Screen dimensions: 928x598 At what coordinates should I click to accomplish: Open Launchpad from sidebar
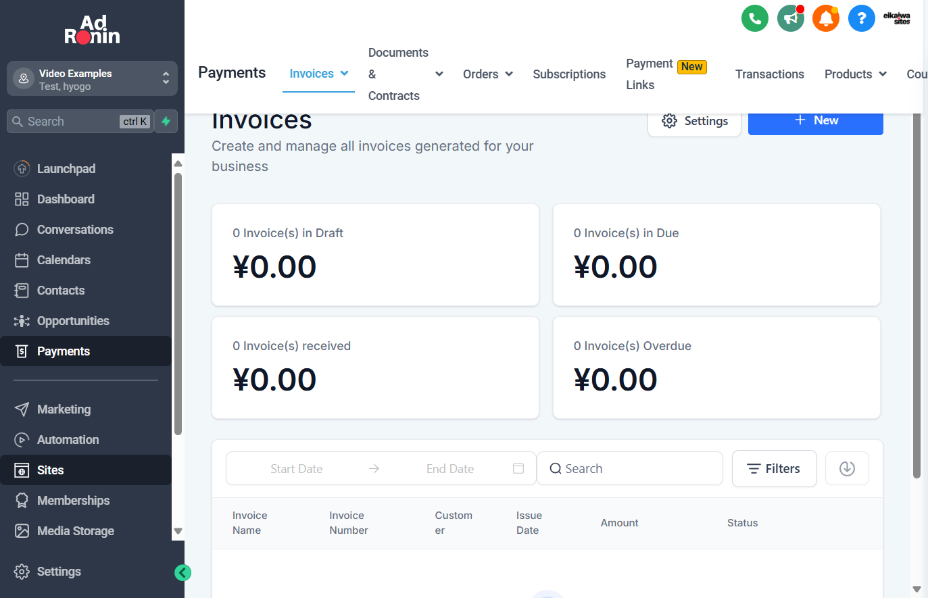coord(86,169)
